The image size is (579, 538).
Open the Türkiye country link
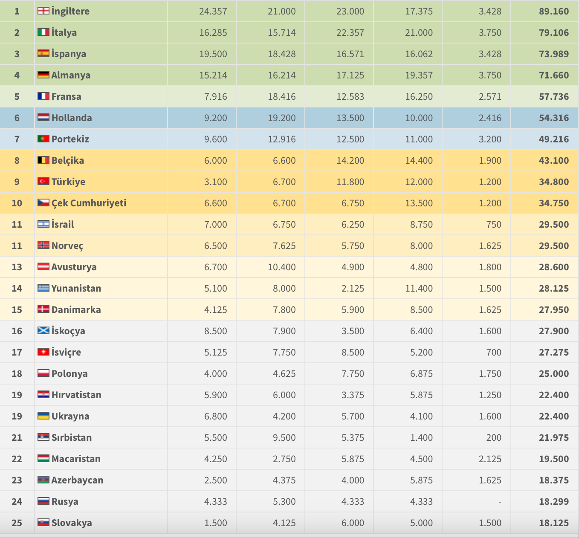(x=68, y=182)
